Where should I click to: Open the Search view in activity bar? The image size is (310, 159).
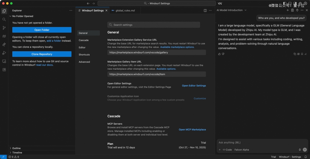(x=4, y=19)
